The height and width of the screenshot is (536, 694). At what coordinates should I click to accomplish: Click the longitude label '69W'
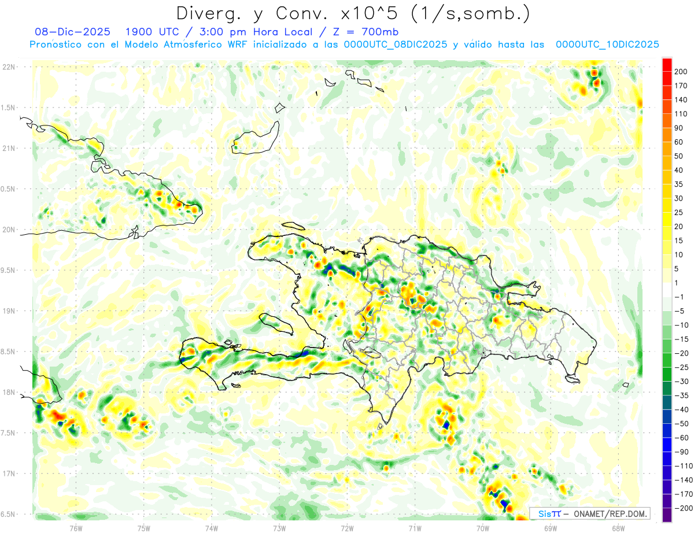[551, 528]
